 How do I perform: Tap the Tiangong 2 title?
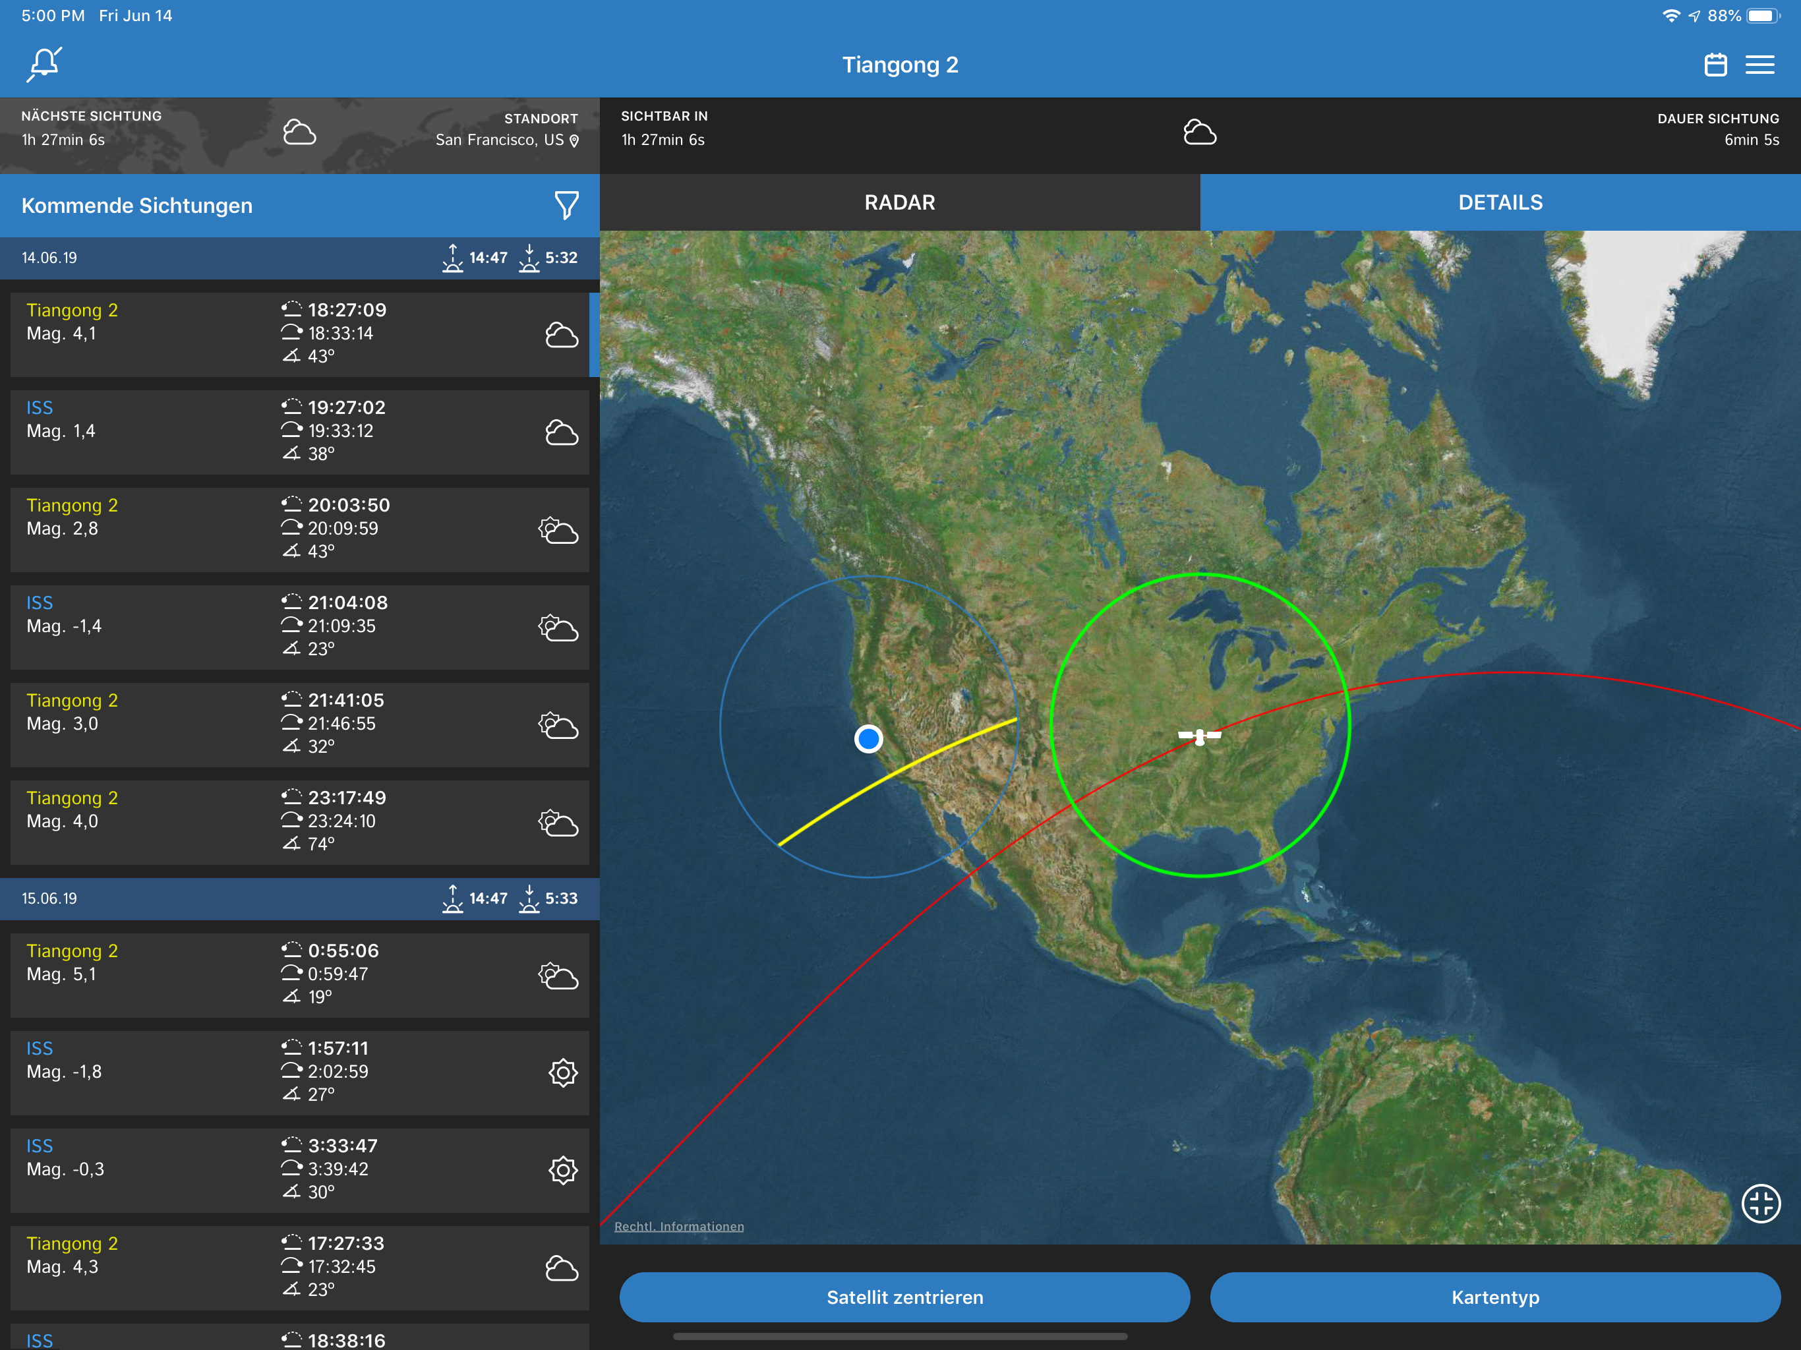tap(900, 65)
